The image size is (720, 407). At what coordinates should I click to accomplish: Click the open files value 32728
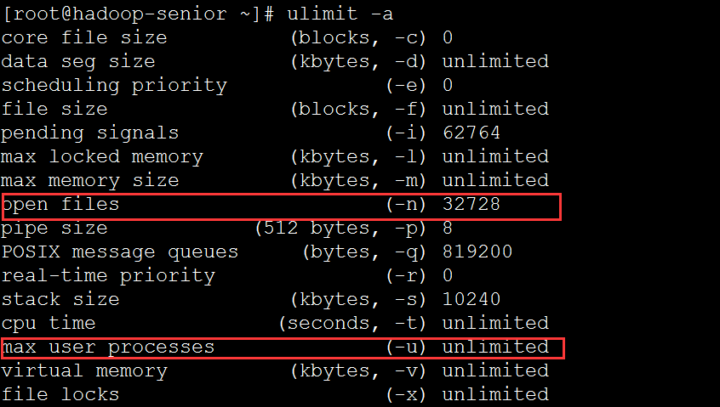[x=471, y=204]
